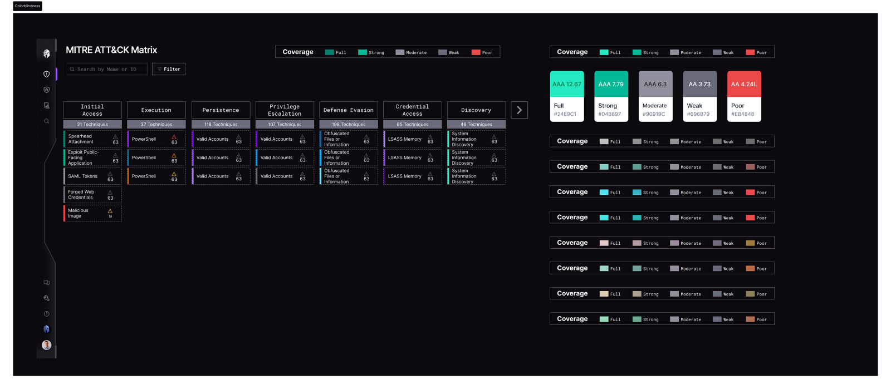The width and height of the screenshot is (891, 389).
Task: Click the MITRE ATT&CK Matrix title
Action: [111, 50]
